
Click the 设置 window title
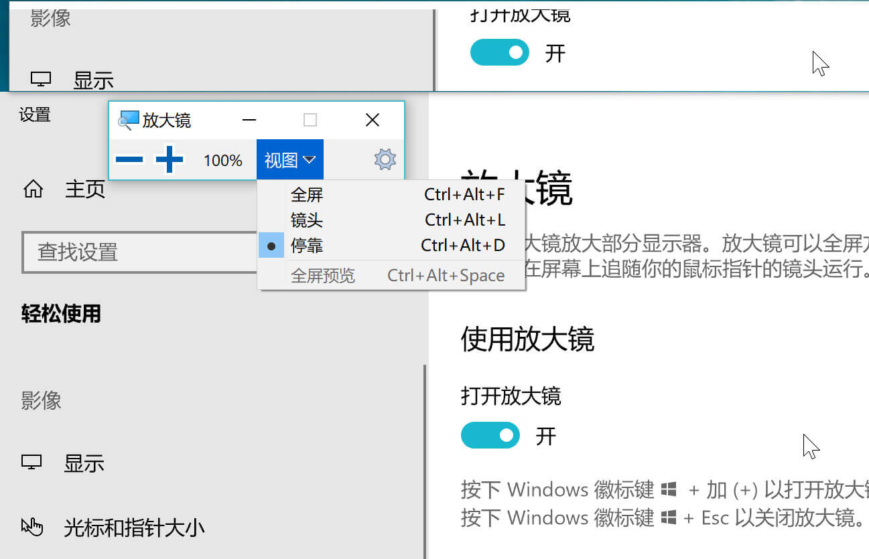click(x=35, y=115)
